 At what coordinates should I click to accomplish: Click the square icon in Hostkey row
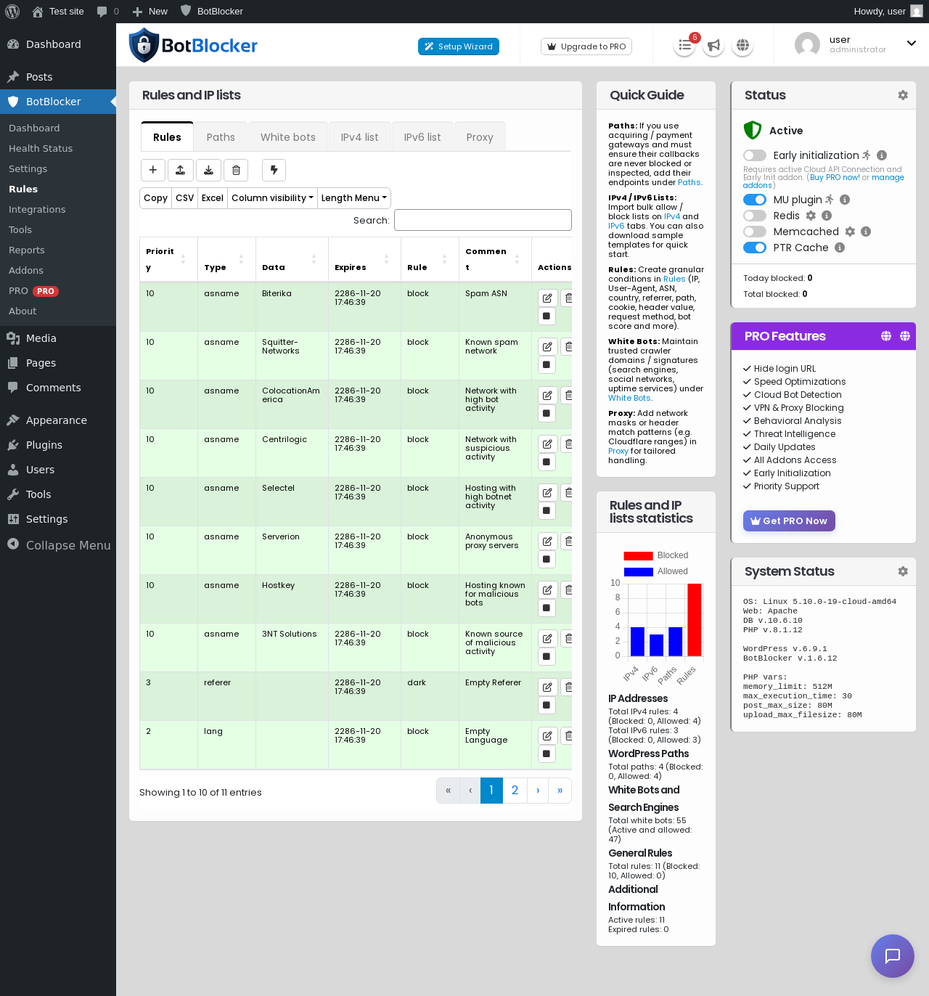(x=547, y=608)
